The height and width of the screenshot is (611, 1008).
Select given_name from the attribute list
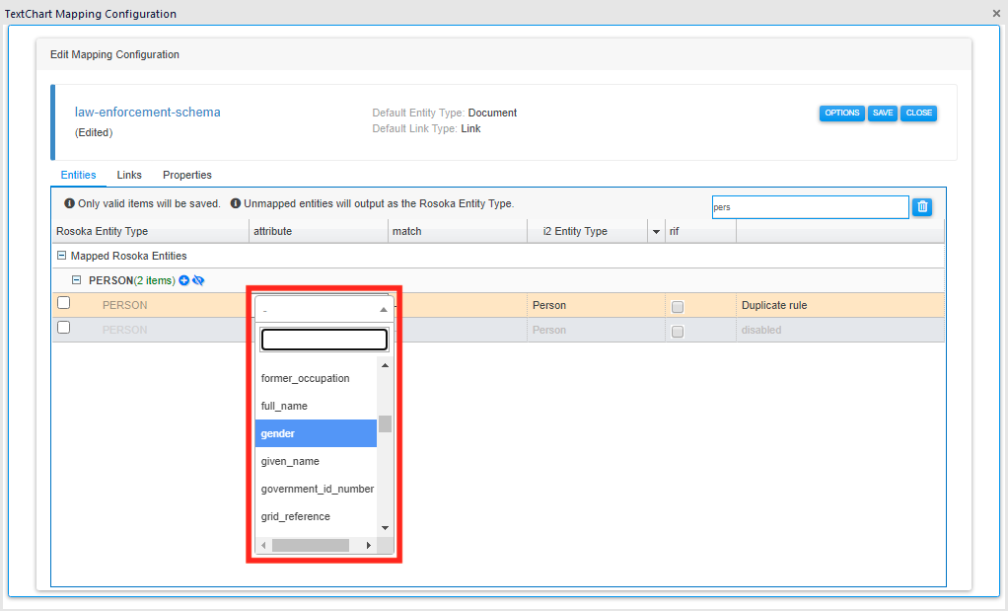tap(290, 461)
